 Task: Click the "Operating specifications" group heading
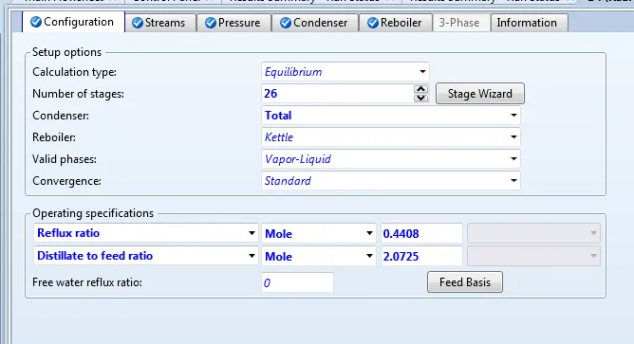tap(93, 213)
